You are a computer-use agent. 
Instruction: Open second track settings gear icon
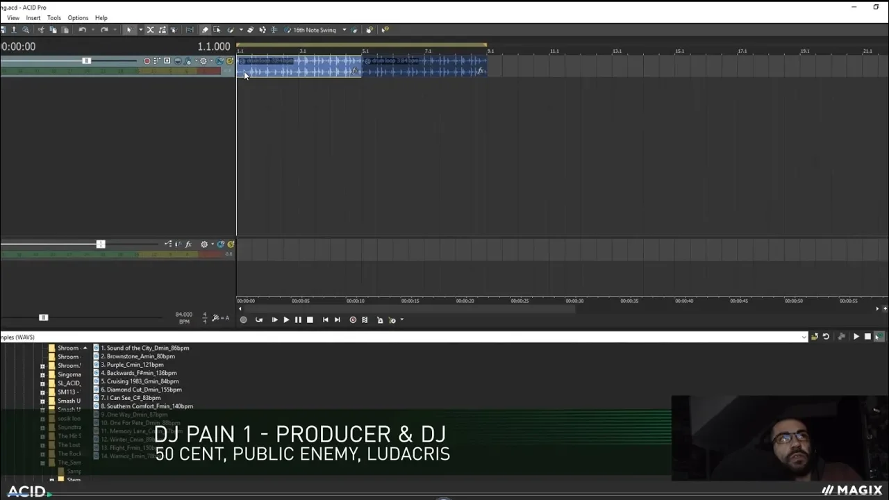[204, 244]
